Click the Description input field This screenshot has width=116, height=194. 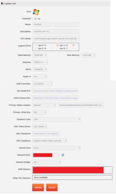click(56, 32)
